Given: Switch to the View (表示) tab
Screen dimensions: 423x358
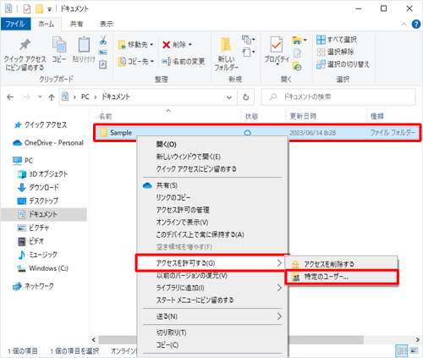Looking at the screenshot, I should (x=107, y=24).
